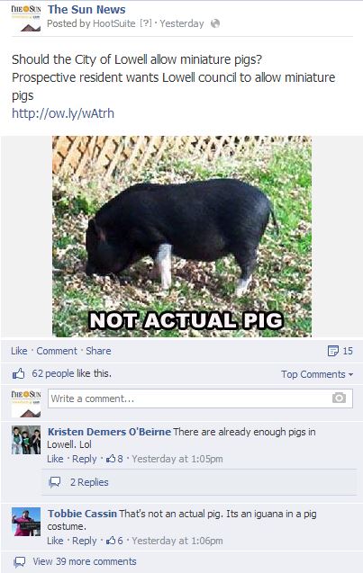The height and width of the screenshot is (573, 363).
Task: Click the public globe privacy icon
Action: [x=215, y=23]
